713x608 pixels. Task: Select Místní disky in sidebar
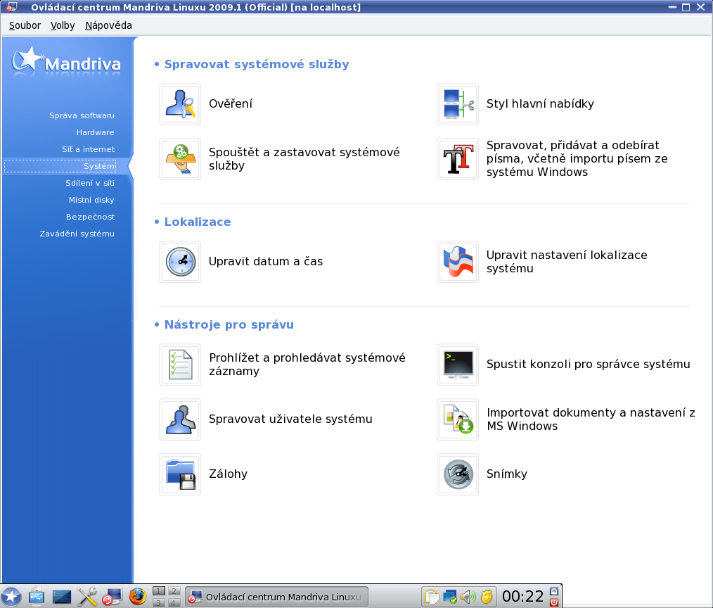click(91, 200)
